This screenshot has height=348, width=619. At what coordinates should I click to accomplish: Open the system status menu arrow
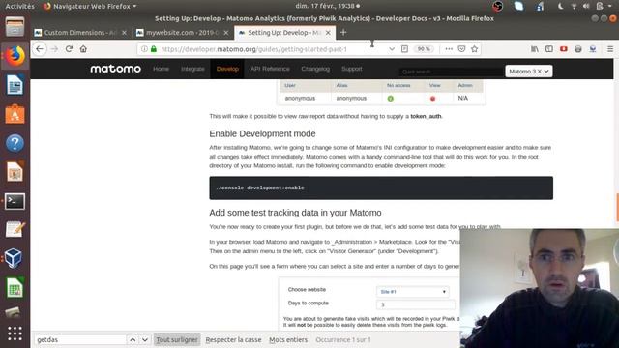tap(610, 6)
